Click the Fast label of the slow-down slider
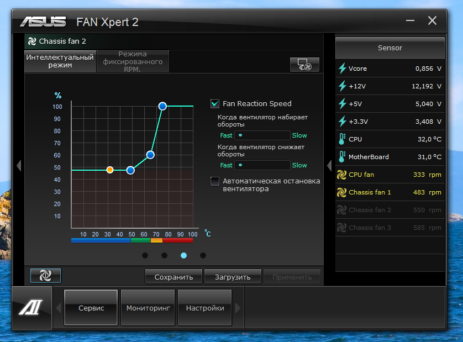 click(226, 165)
